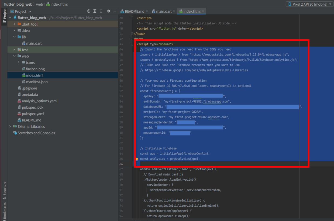Expand the .idea folder arrow

tap(15, 30)
